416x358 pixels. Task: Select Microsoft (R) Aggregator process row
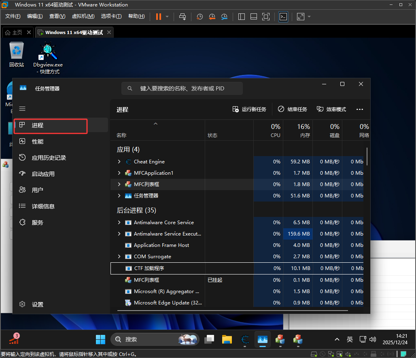[237, 291]
